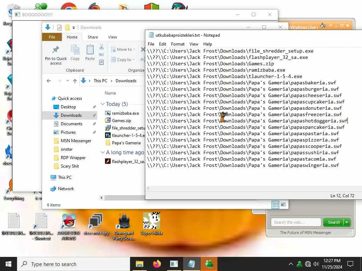This screenshot has height=271, width=362.
Task: Open Move to dropdown in ribbon
Action: pyautogui.click(x=134, y=49)
